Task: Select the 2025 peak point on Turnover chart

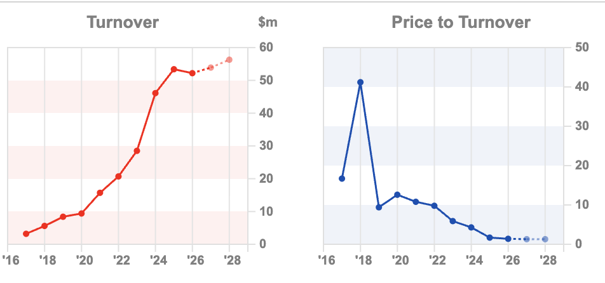Action: [173, 69]
